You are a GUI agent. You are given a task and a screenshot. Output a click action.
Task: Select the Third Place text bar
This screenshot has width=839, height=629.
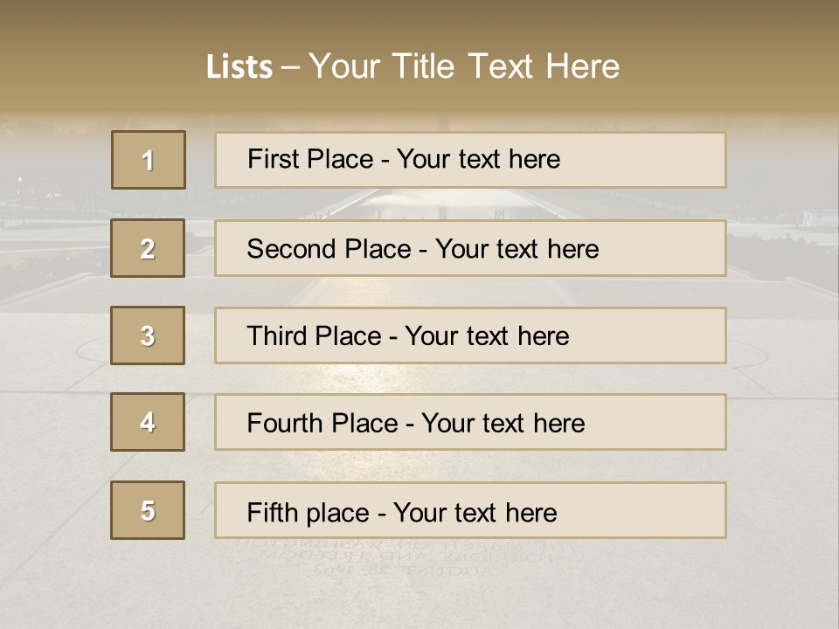[x=470, y=335]
